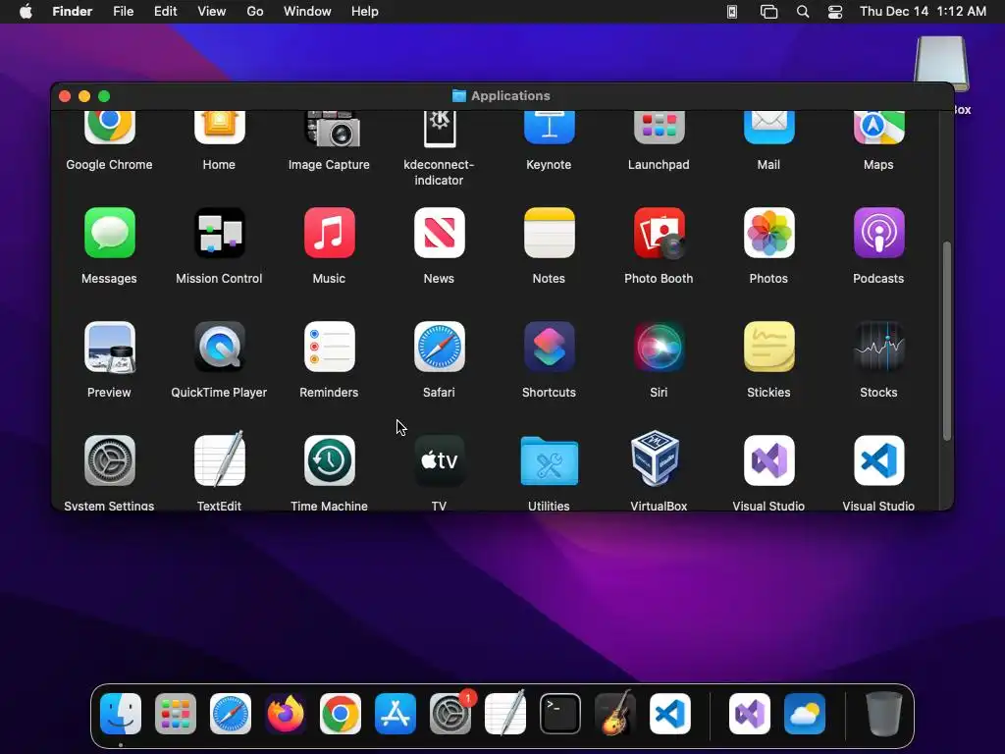Launch Firefox from the Dock
The width and height of the screenshot is (1005, 754).
point(286,714)
